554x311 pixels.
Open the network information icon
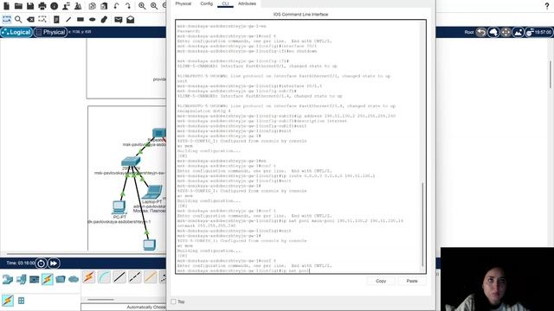click(54, 6)
